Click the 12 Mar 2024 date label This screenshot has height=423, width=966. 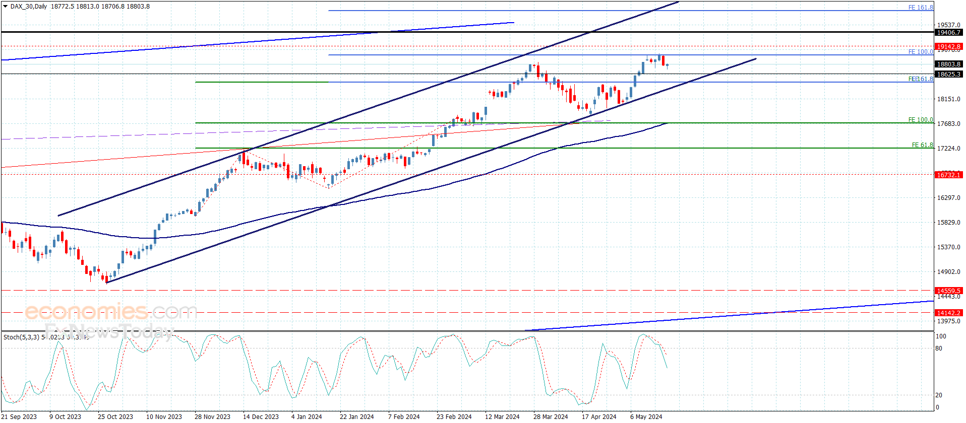click(502, 416)
